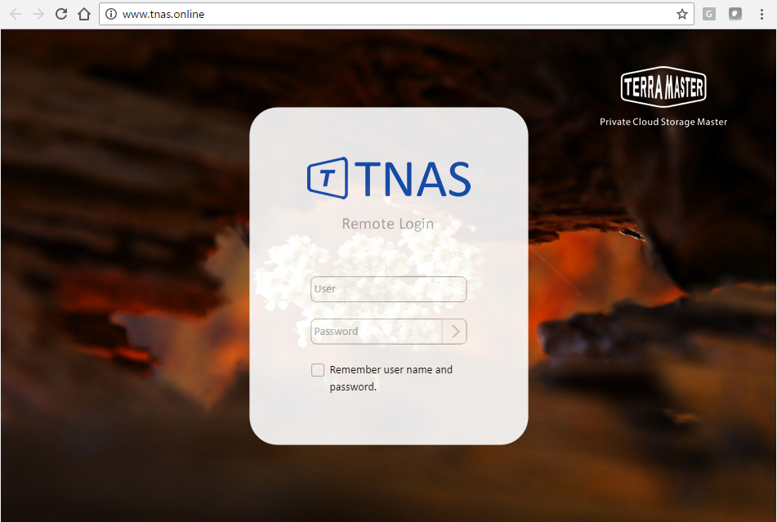
Task: Open the browser three-dot menu
Action: pyautogui.click(x=761, y=14)
